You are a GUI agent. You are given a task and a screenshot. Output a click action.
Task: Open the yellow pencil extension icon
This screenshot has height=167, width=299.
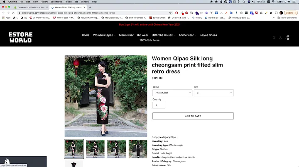(266, 13)
